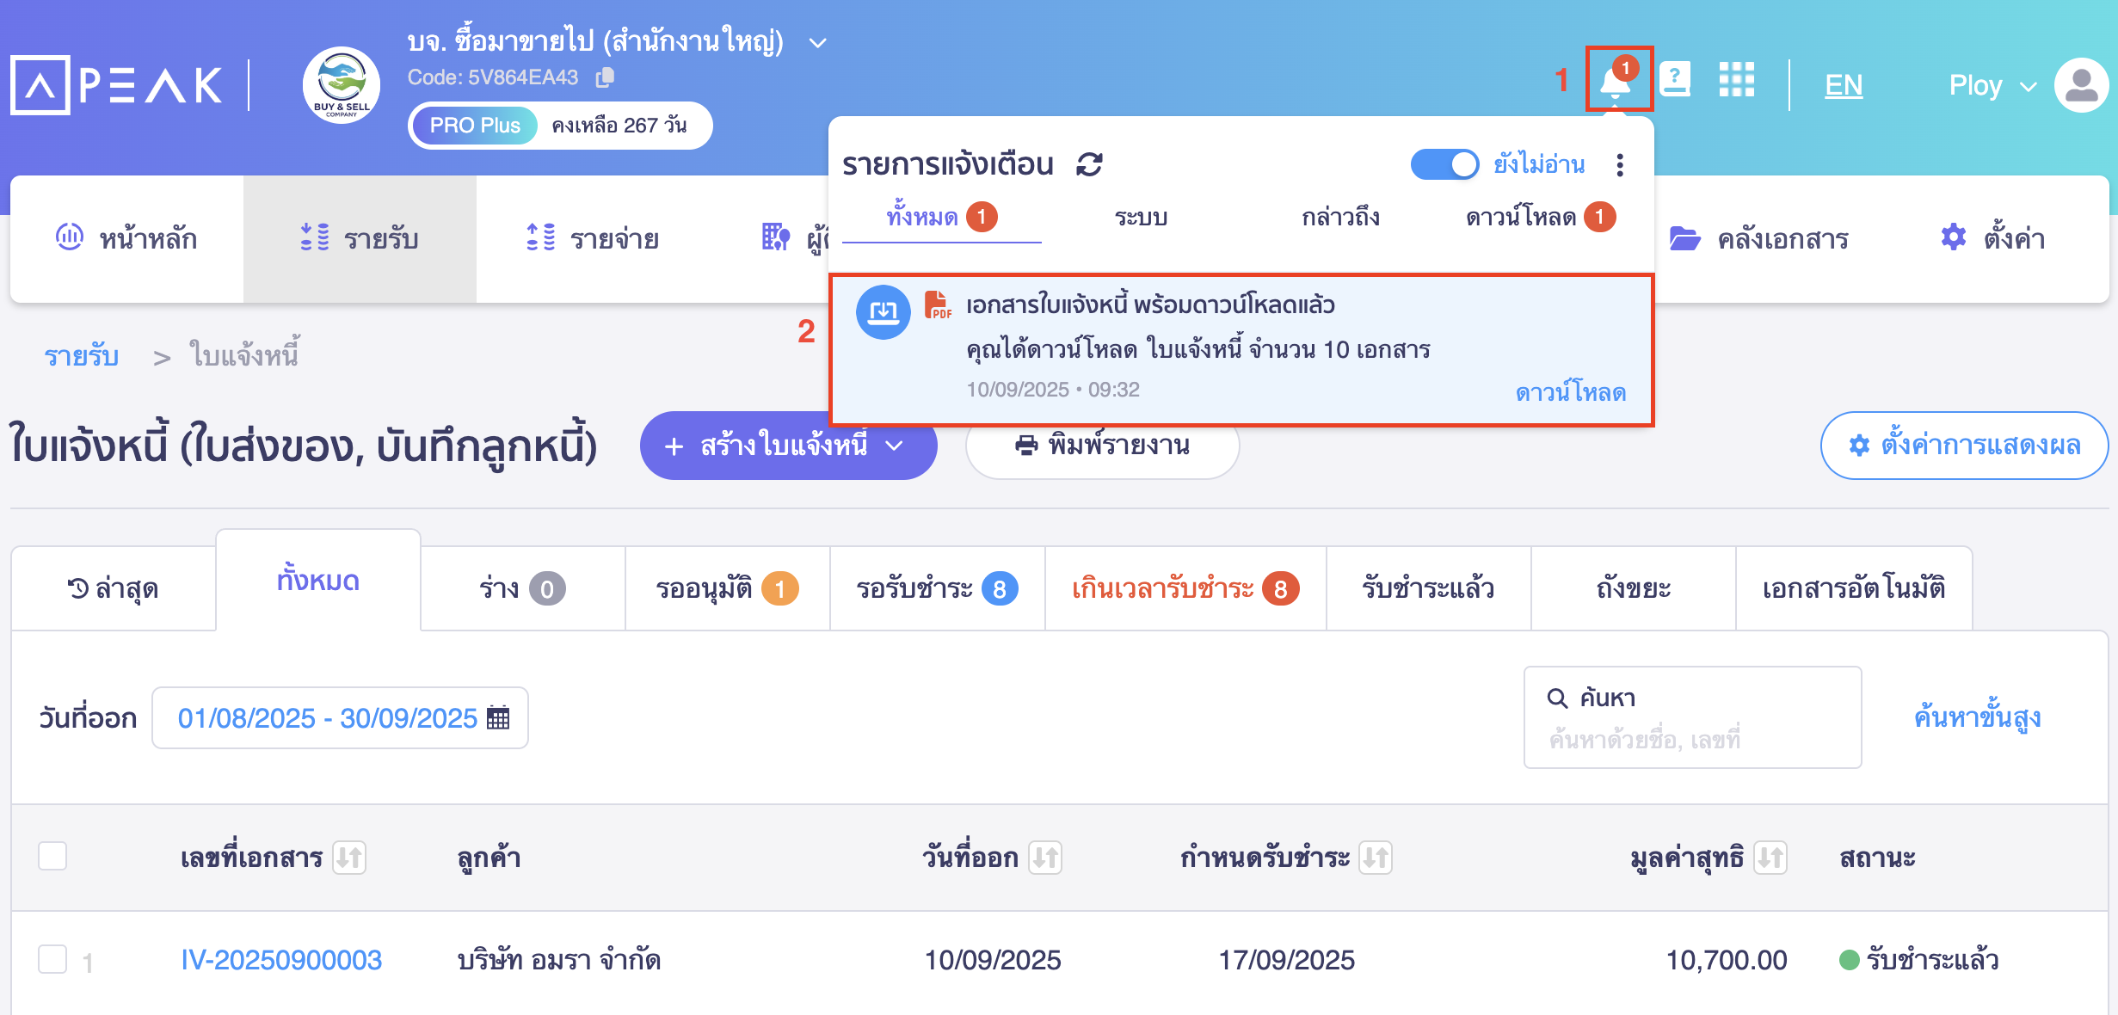Select ระบบ notification tab
The image size is (2118, 1015).
[x=1141, y=217]
